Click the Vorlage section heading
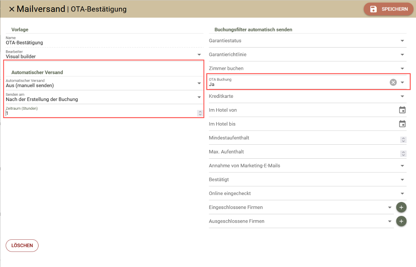The height and width of the screenshot is (267, 416). 20,30
